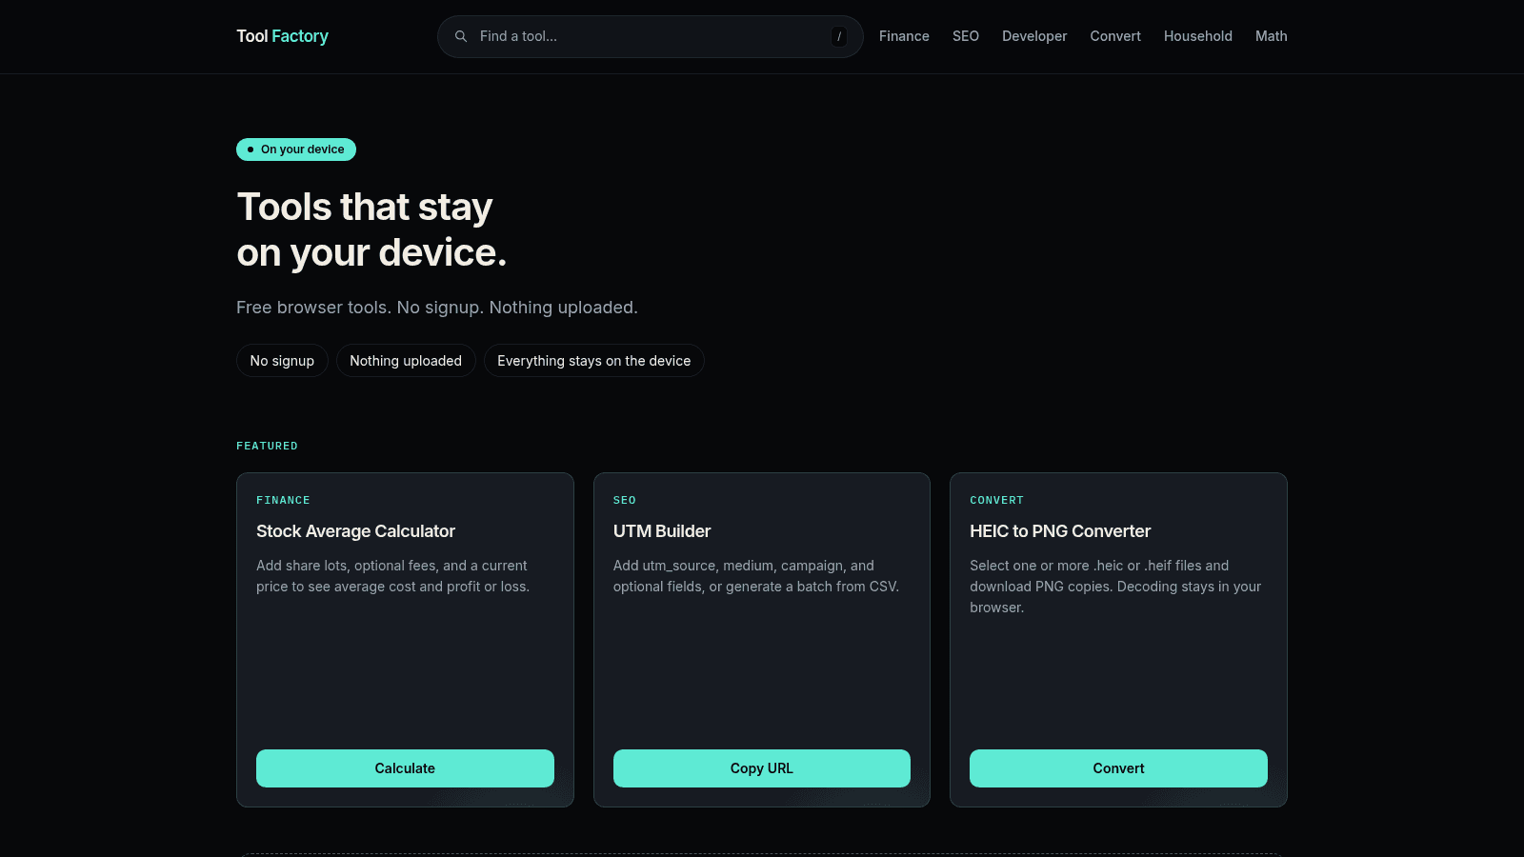The height and width of the screenshot is (857, 1524).
Task: Click the Convert button in HEIC card
Action: coord(1118,768)
